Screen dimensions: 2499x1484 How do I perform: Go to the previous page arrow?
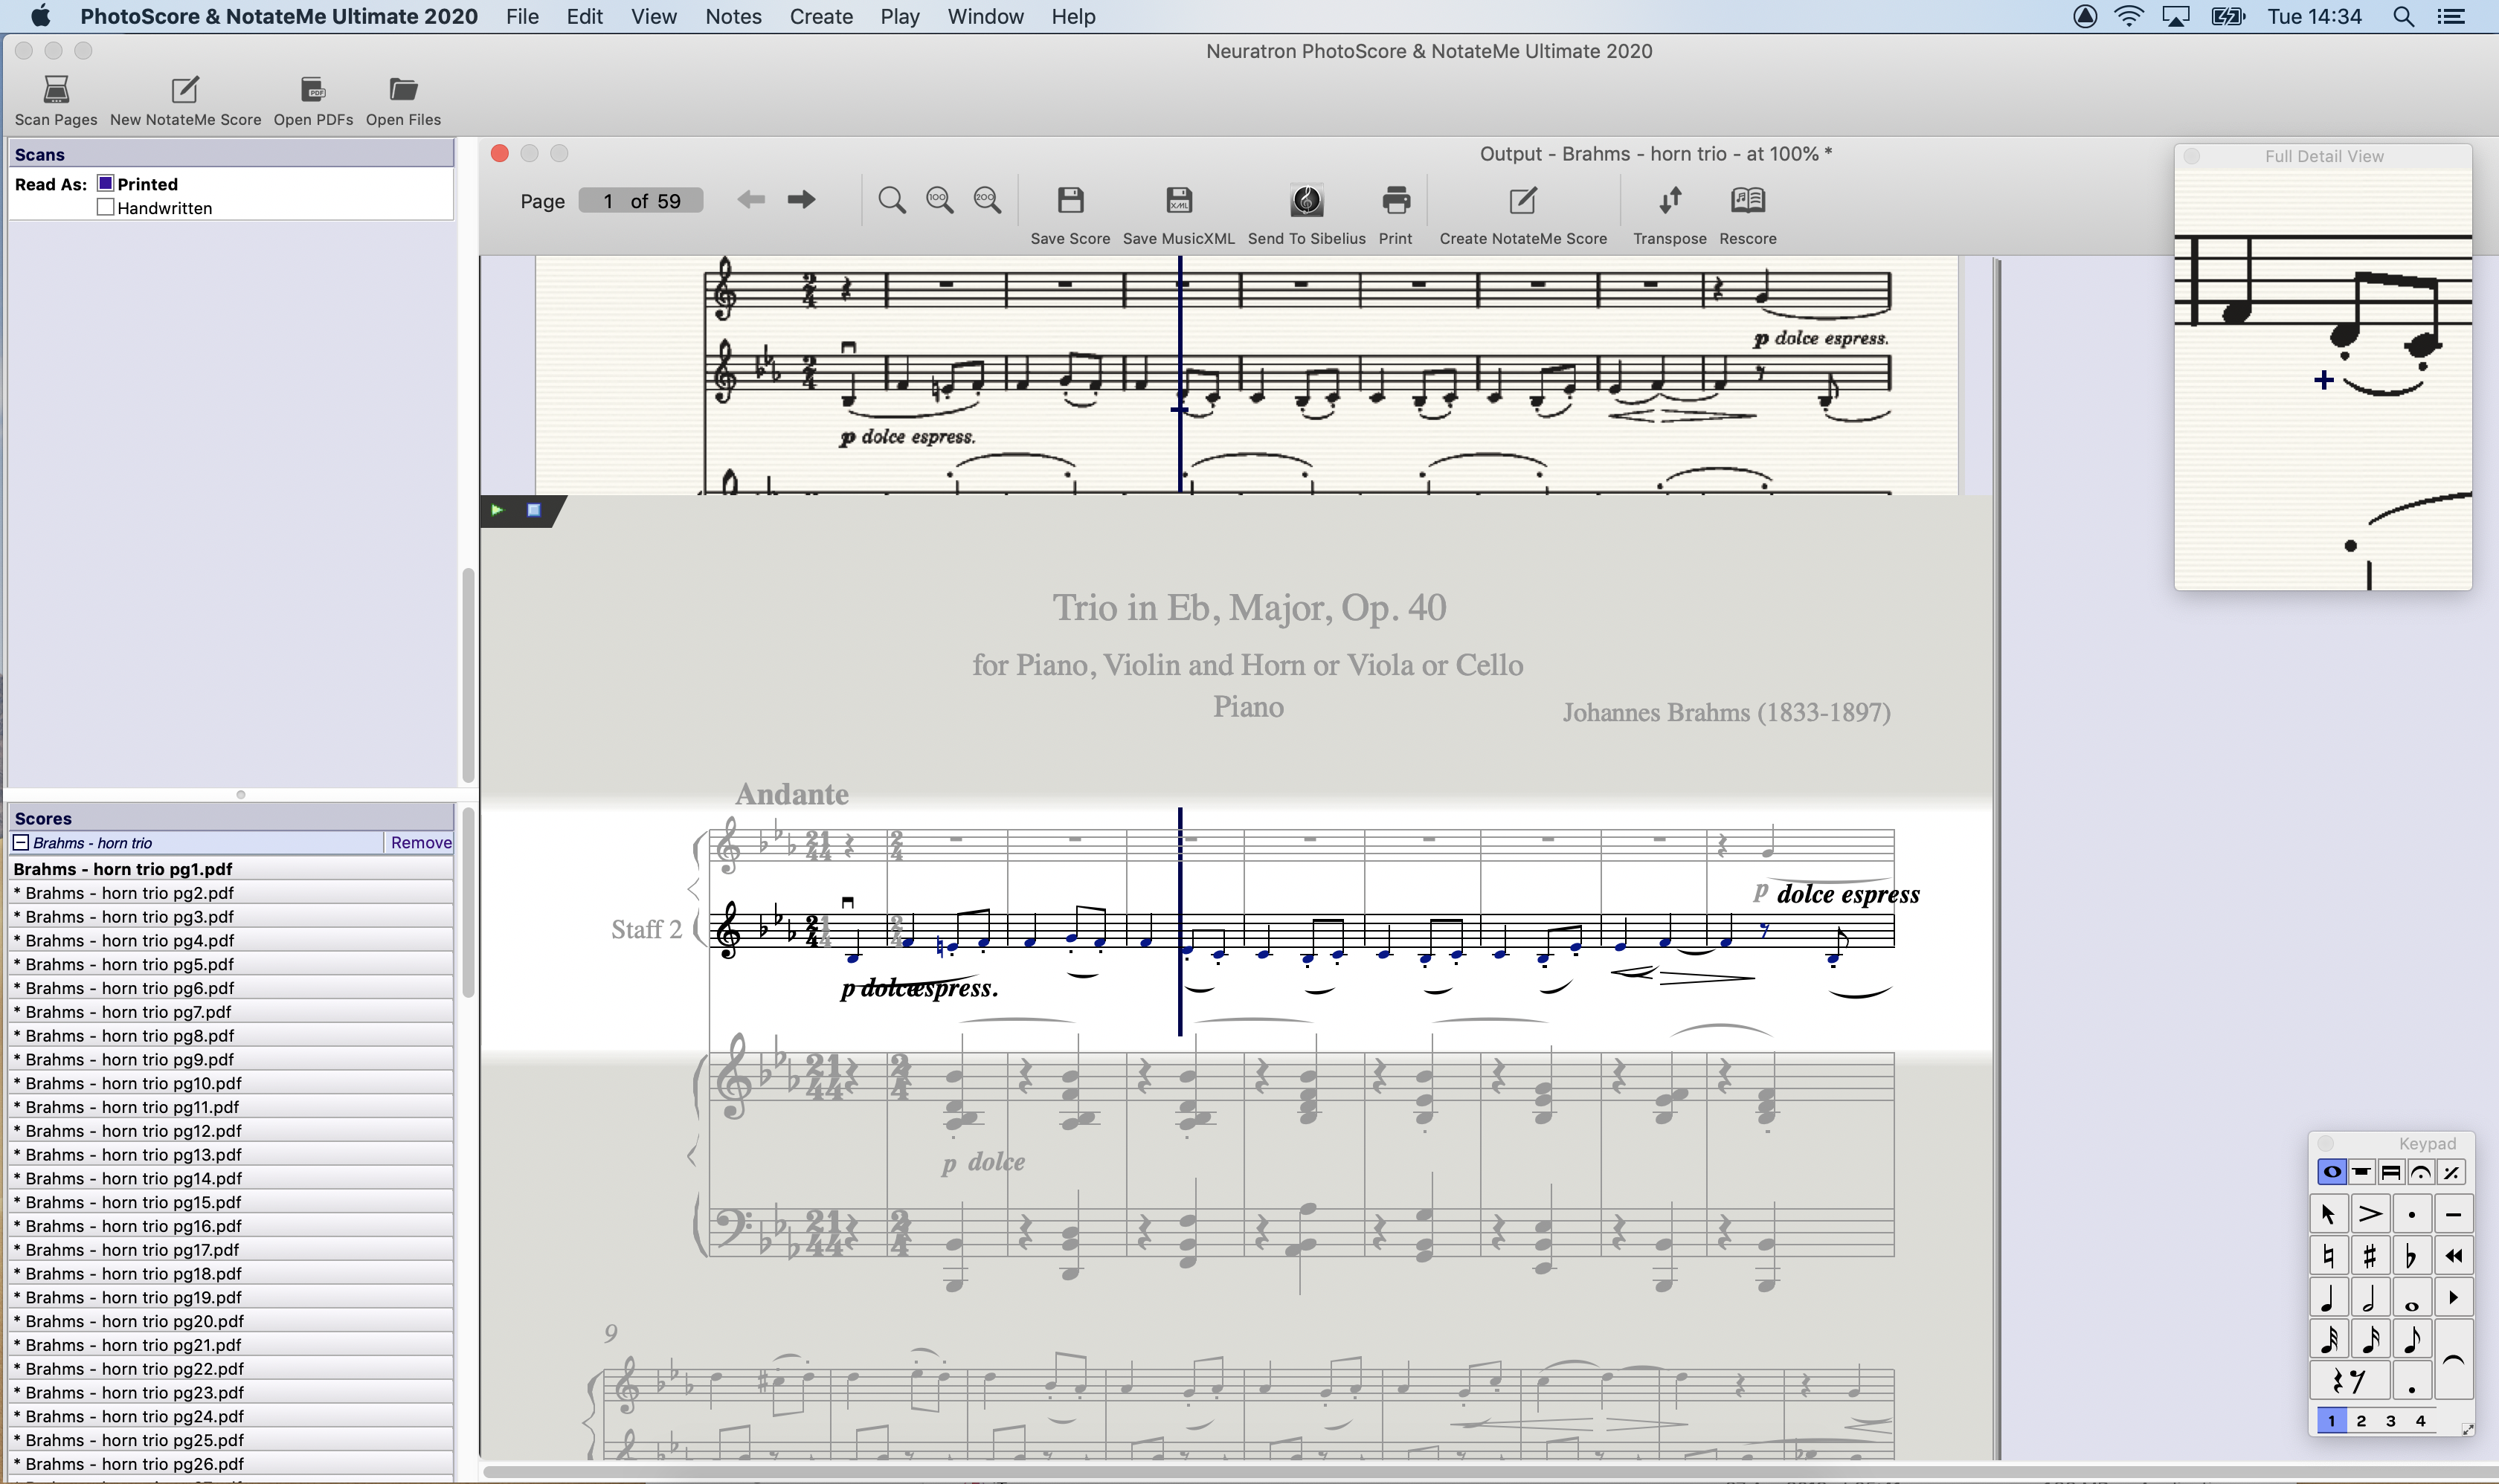tap(751, 200)
